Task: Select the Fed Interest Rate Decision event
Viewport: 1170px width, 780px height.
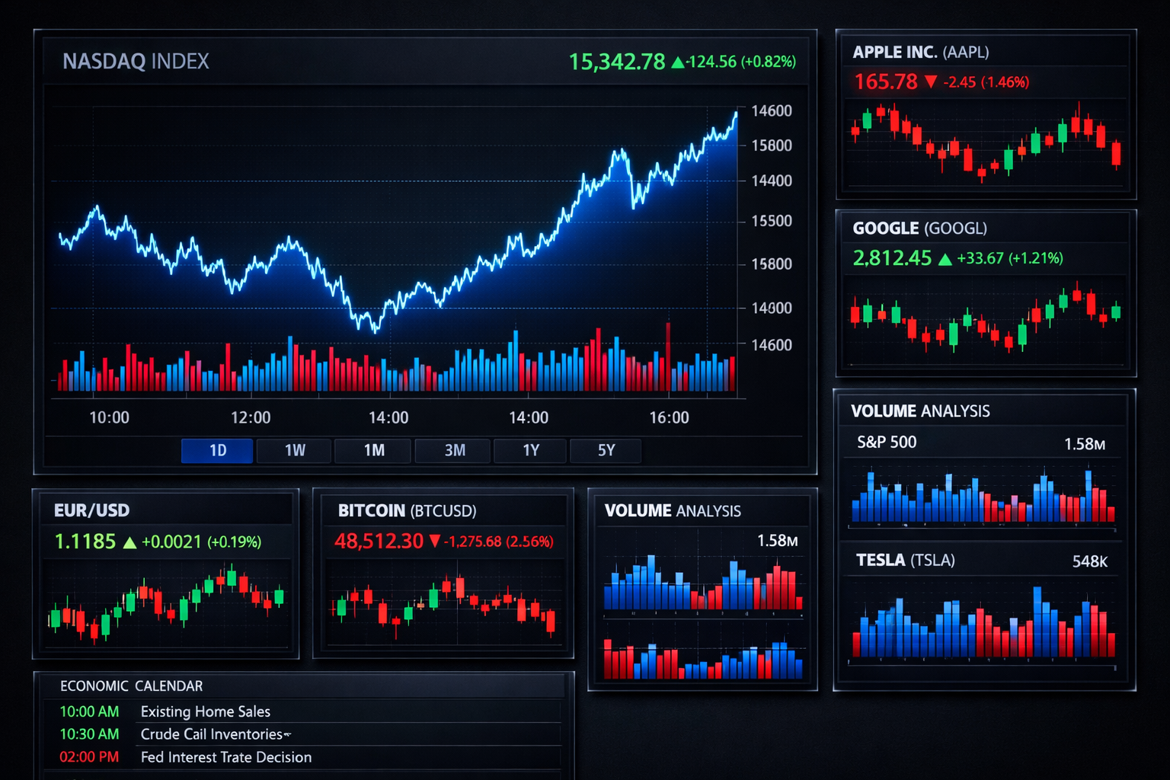Action: 225,757
